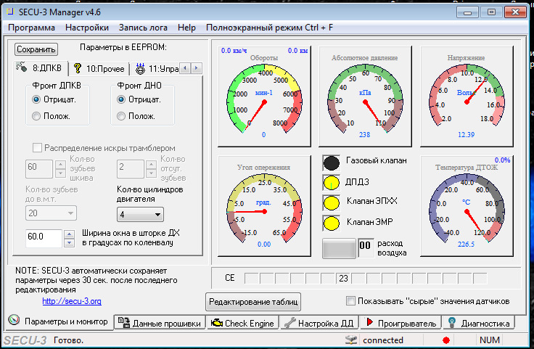The height and width of the screenshot is (349, 534).
Task: Decrease Кол-во отсут. зубьев value
Action: (x=151, y=173)
